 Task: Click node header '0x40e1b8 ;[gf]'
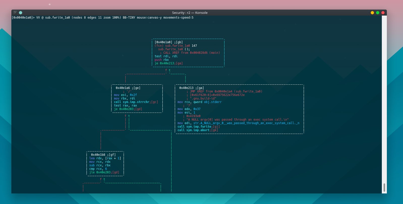(103, 155)
